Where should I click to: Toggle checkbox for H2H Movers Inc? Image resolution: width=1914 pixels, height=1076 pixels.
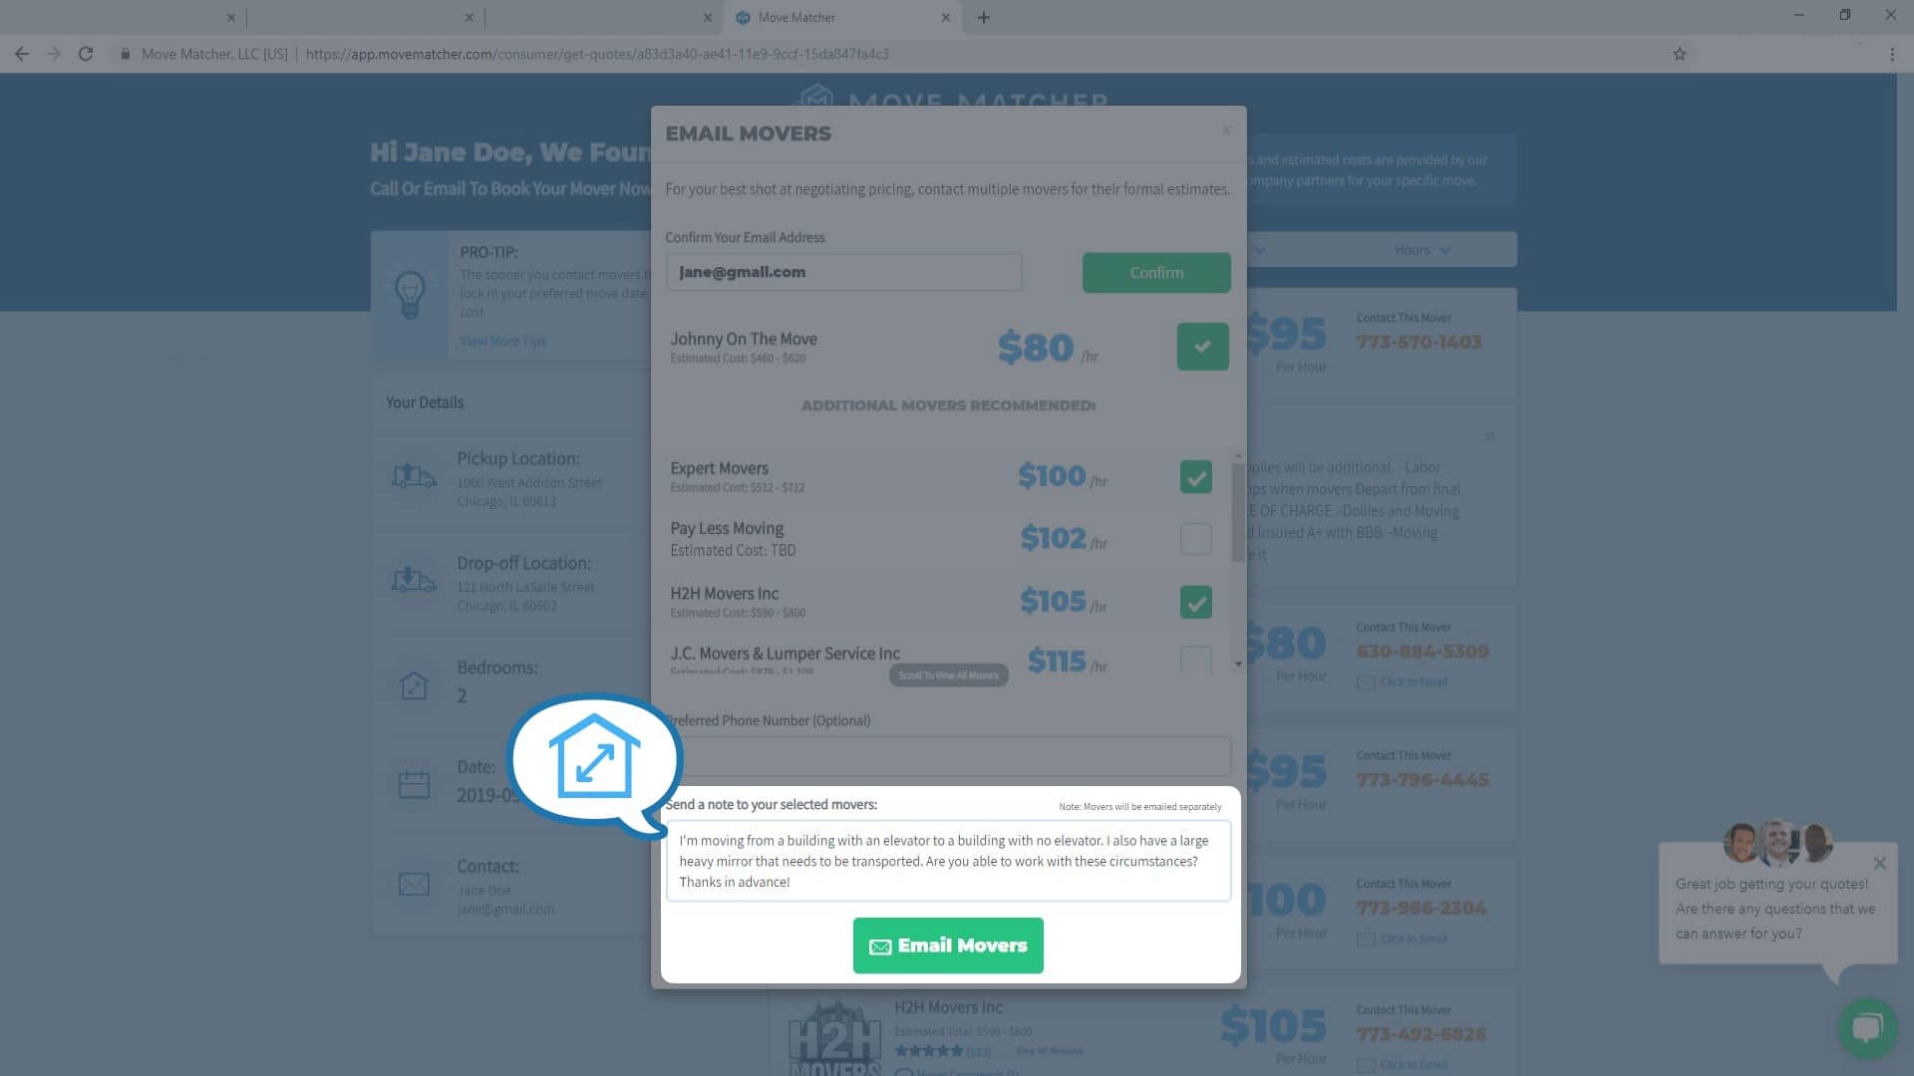coord(1196,602)
